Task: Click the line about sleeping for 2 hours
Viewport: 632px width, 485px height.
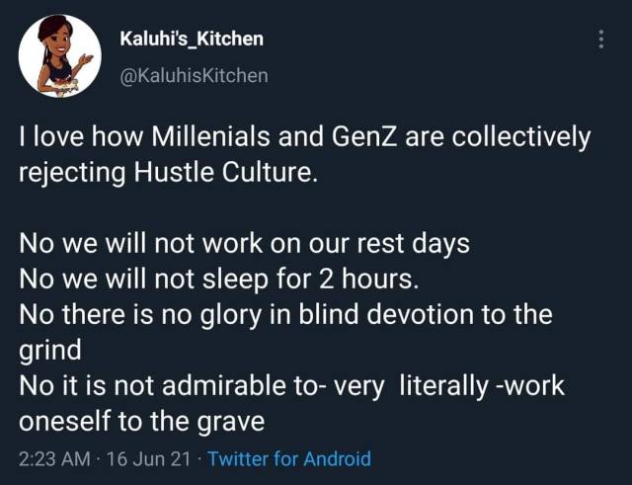Action: click(219, 280)
